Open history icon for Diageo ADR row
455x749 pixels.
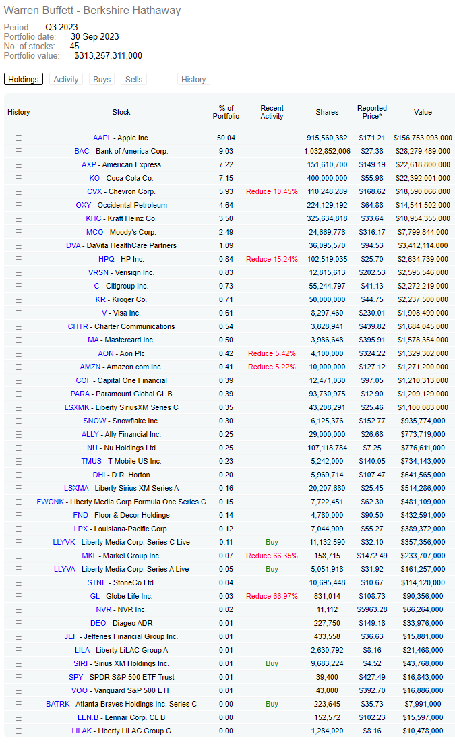(19, 624)
